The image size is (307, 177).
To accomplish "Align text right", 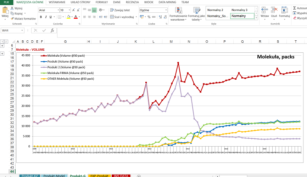I will coord(94,17).
